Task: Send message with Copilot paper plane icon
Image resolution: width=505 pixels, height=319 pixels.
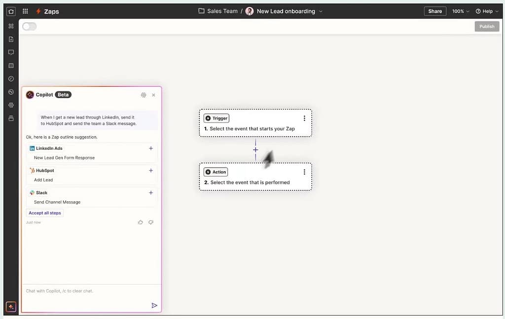Action: pyautogui.click(x=154, y=305)
